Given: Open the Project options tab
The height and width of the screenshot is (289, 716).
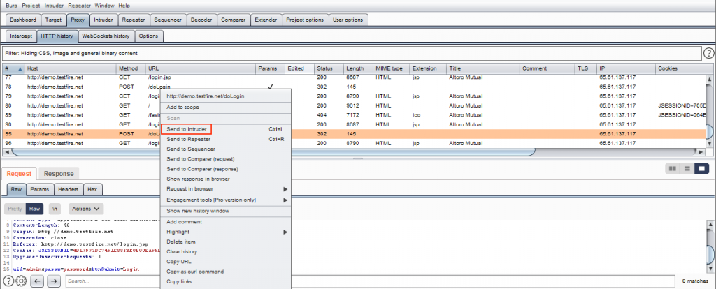Looking at the screenshot, I should click(x=305, y=20).
